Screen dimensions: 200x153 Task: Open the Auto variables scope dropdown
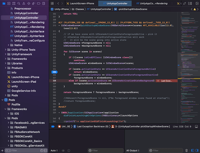point(54,151)
